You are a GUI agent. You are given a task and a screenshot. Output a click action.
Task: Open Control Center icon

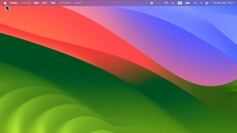[x=207, y=3]
